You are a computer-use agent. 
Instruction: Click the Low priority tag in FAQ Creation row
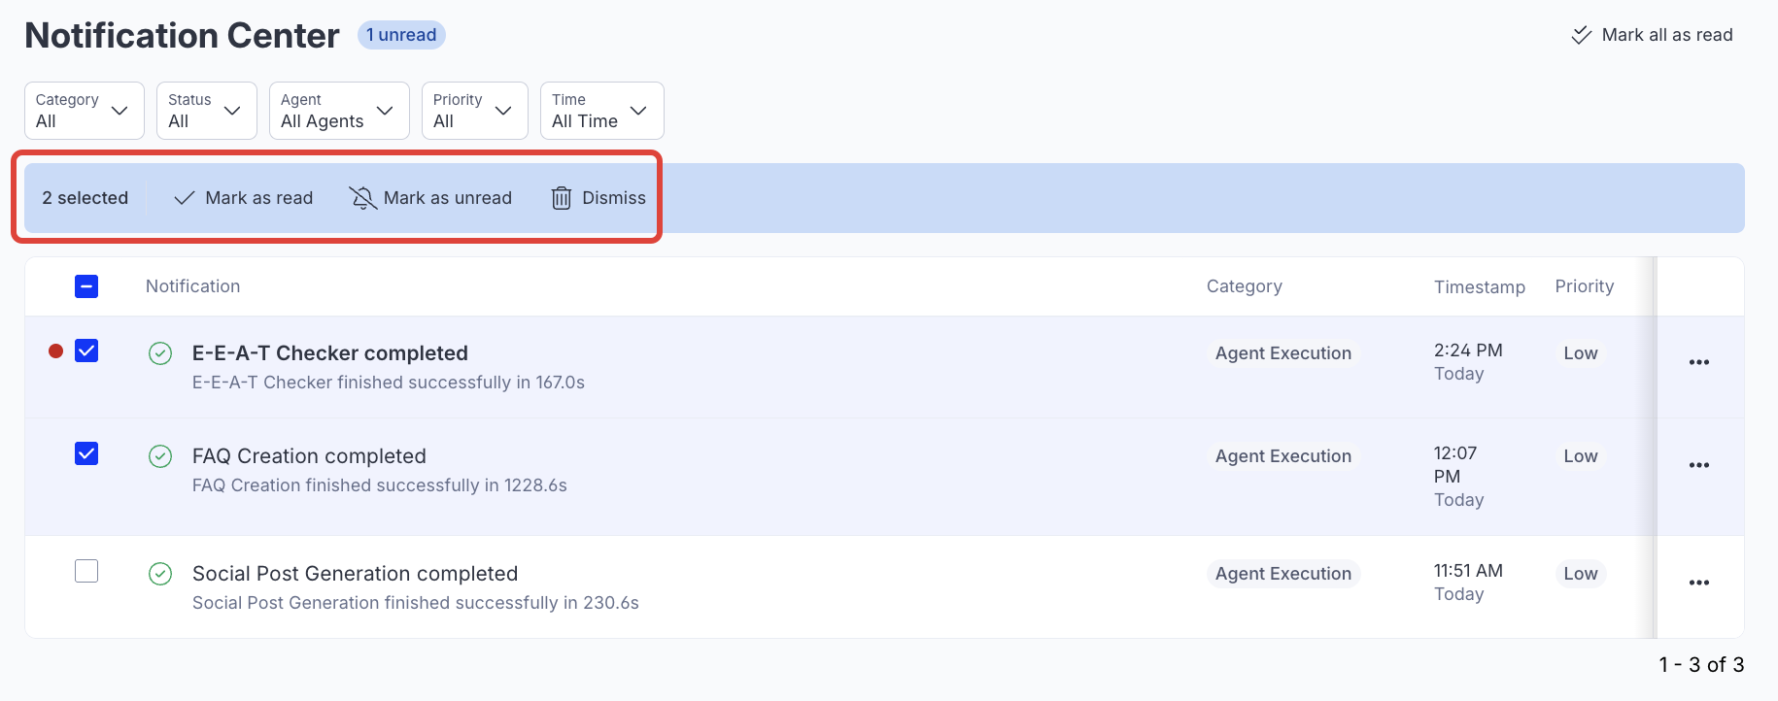1581,456
